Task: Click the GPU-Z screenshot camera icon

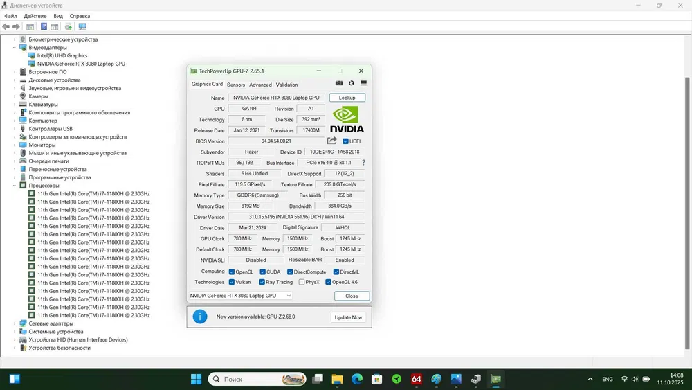Action: pos(339,84)
